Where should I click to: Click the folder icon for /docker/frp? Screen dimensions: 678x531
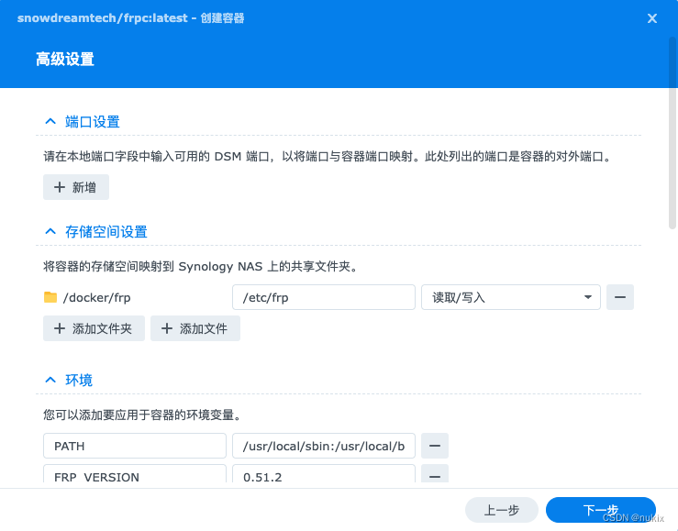(50, 297)
